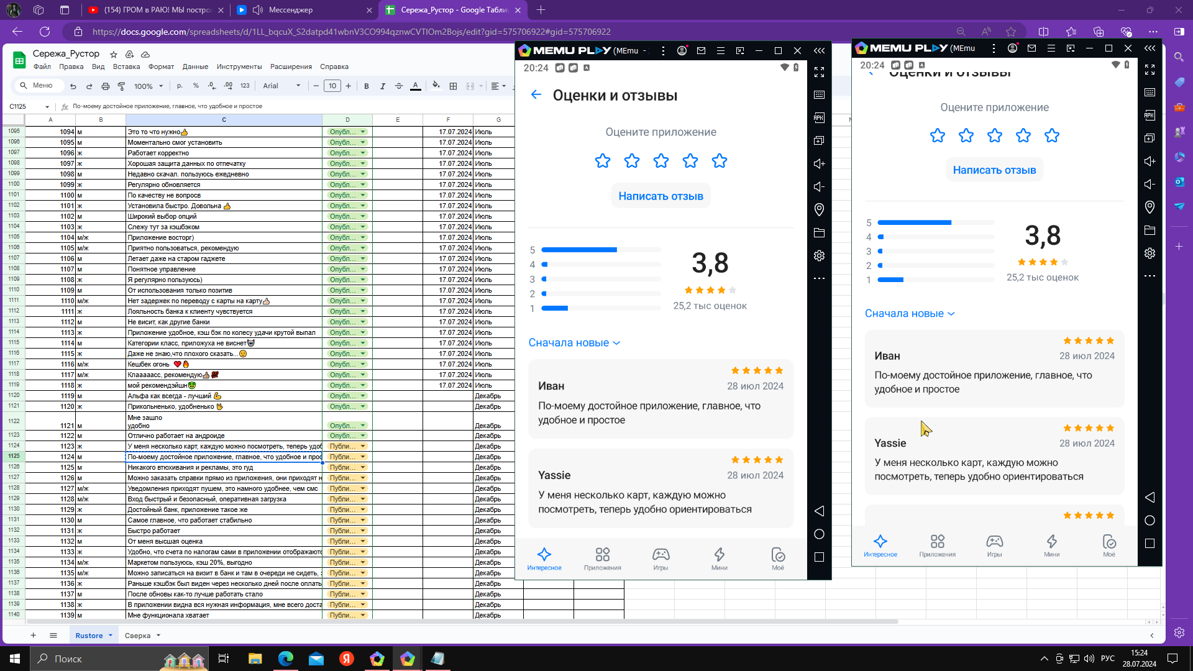Toggle bold formatting in Sheets toolbar
Screen dimensions: 1193x671
pos(367,86)
